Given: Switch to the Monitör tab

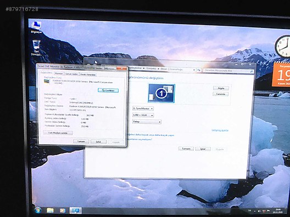Looking at the screenshot, I should click(59, 73).
